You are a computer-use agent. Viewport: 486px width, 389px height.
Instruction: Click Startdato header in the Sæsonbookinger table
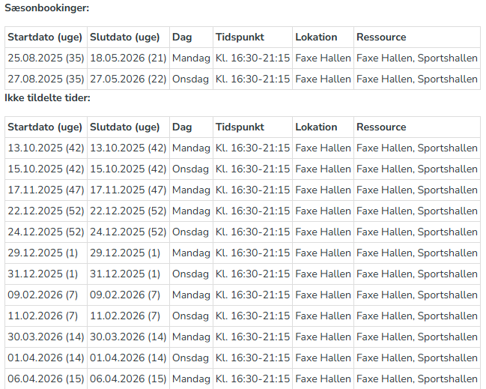45,37
